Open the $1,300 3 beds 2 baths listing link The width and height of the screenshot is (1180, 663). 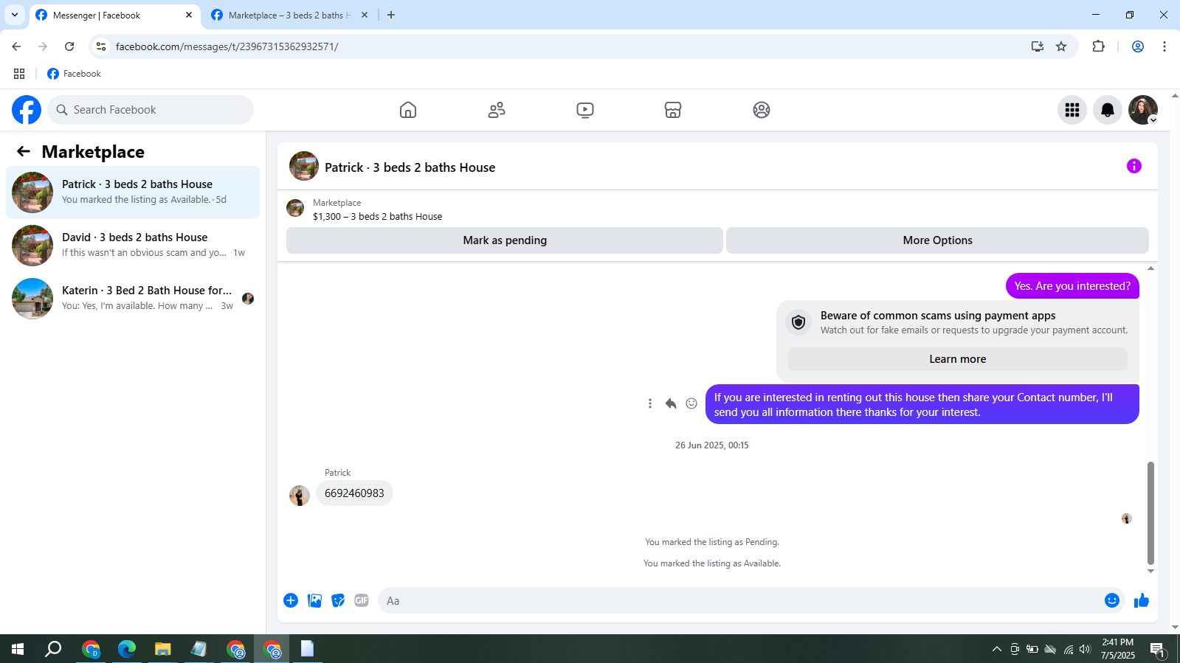click(x=377, y=216)
